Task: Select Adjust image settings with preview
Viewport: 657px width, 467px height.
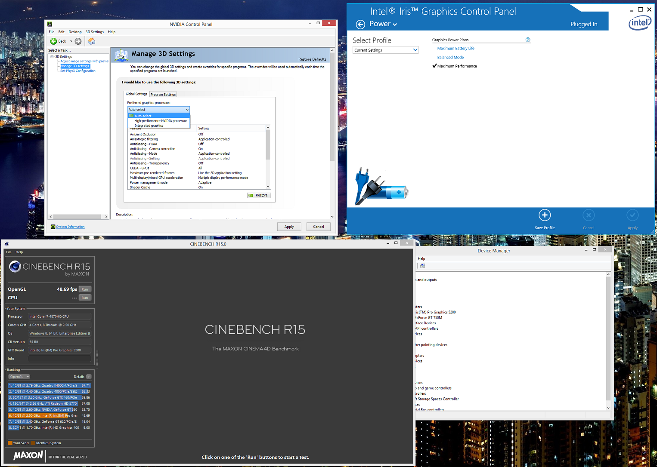Action: 84,61
